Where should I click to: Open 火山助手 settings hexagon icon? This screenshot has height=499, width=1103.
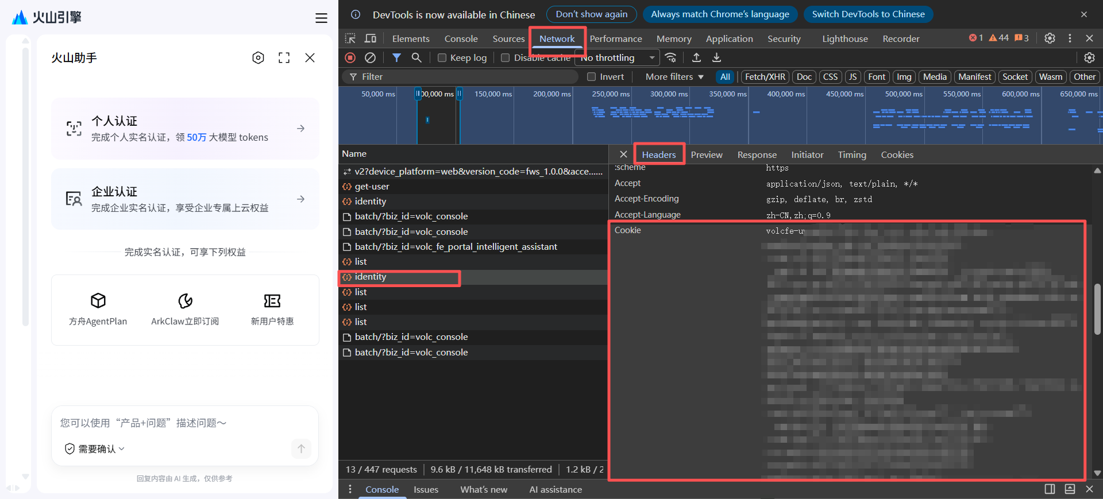pos(259,57)
